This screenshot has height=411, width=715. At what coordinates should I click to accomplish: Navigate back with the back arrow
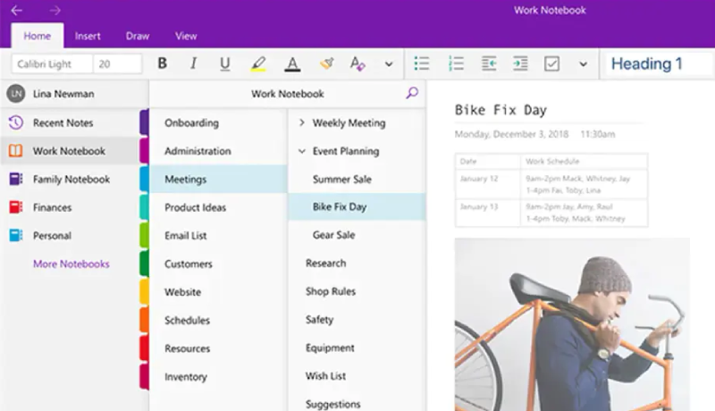point(17,11)
